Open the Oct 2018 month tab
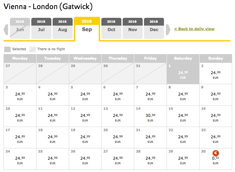This screenshot has height=172, width=235. pos(111,28)
